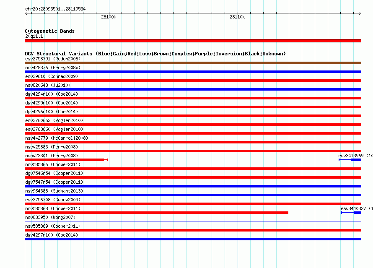Click the esv2756708 (Gusev2009) label

(x=53, y=200)
